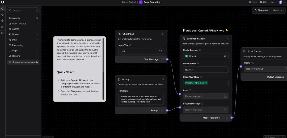This screenshot has height=138, width=287.
Task: Click the Basic Prompting flow name
Action: [152, 2]
